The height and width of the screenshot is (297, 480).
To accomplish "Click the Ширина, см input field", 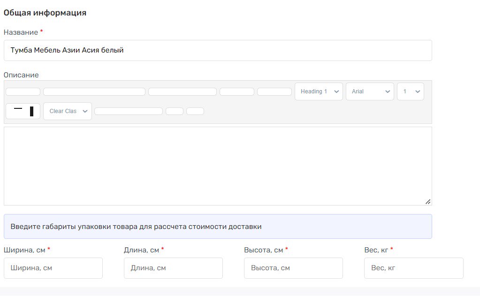I will 53,268.
